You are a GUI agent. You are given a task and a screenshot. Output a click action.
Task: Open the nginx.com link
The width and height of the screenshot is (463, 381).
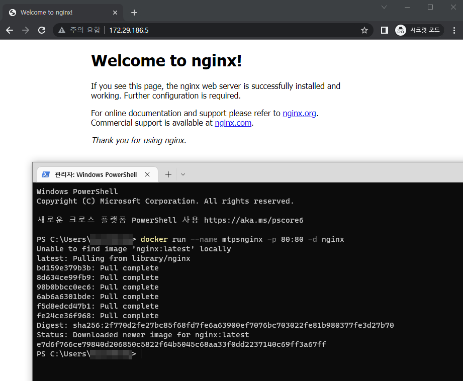(233, 123)
